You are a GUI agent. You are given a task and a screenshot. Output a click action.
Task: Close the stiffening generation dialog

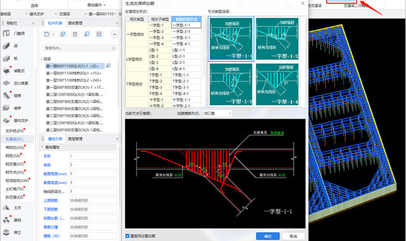[303, 3]
